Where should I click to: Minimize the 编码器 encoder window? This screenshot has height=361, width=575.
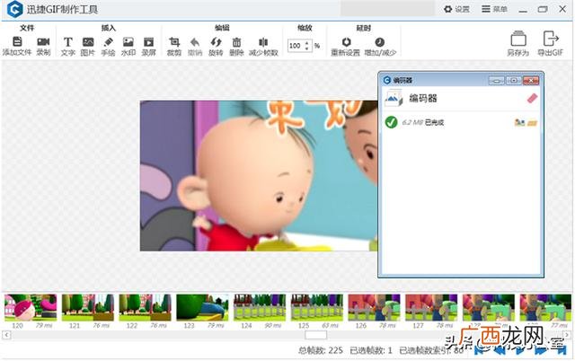496,80
